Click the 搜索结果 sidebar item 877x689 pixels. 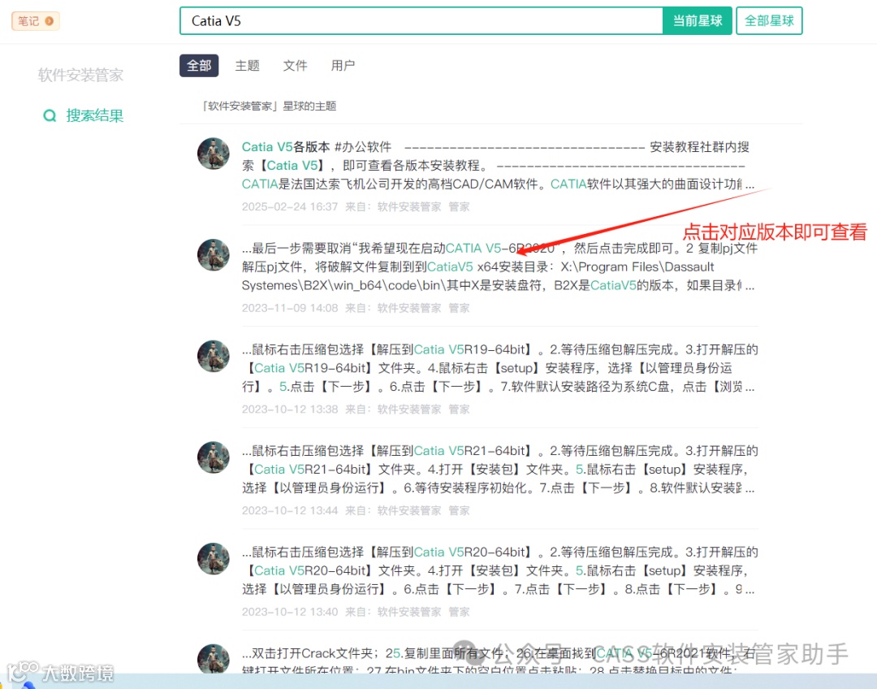click(94, 115)
